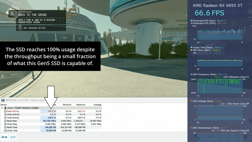252x142 pixels.
Task: Collapse the Drive CT2000T700SSD5 sensor group
Action: (2, 108)
